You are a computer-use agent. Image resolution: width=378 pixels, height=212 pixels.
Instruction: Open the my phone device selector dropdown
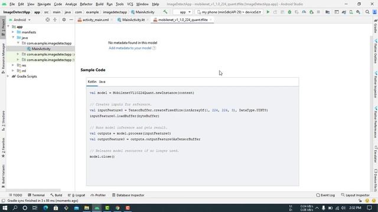pyautogui.click(x=229, y=12)
